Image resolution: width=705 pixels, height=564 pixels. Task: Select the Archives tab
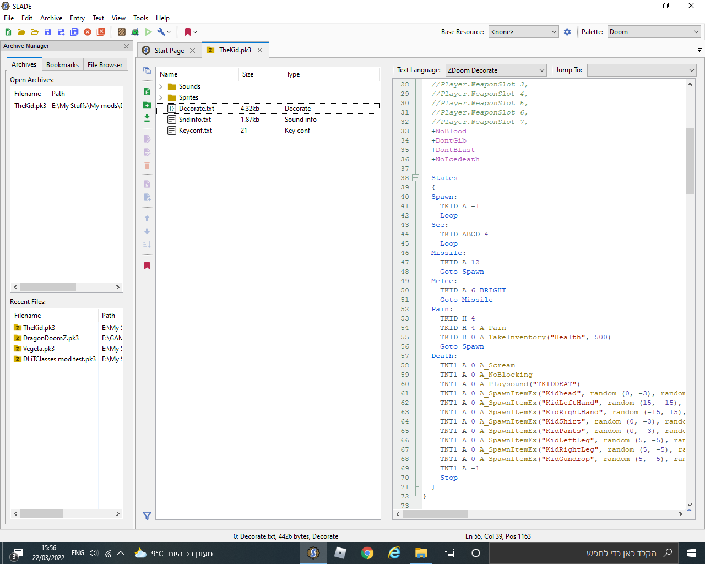(24, 64)
